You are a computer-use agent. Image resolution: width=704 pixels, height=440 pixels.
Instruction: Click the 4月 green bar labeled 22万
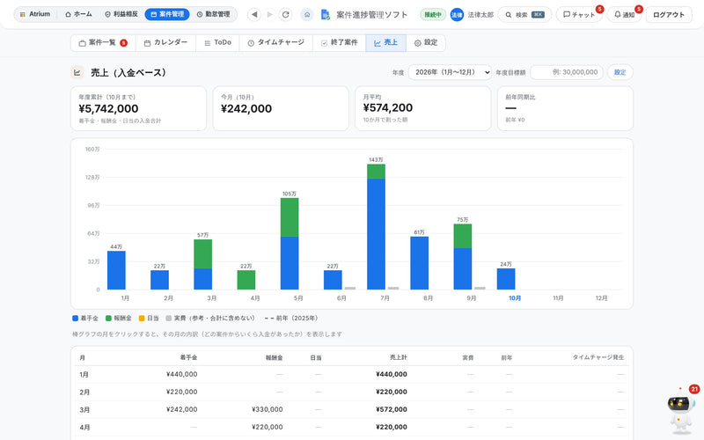pos(246,280)
